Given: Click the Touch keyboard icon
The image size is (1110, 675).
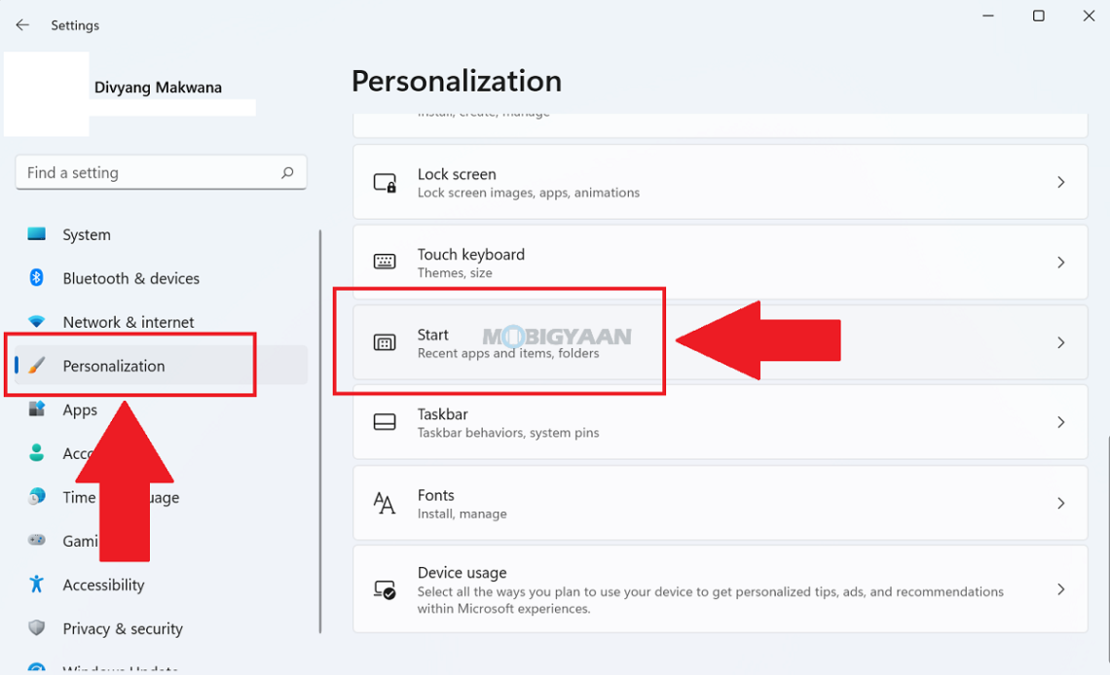Looking at the screenshot, I should 385,263.
